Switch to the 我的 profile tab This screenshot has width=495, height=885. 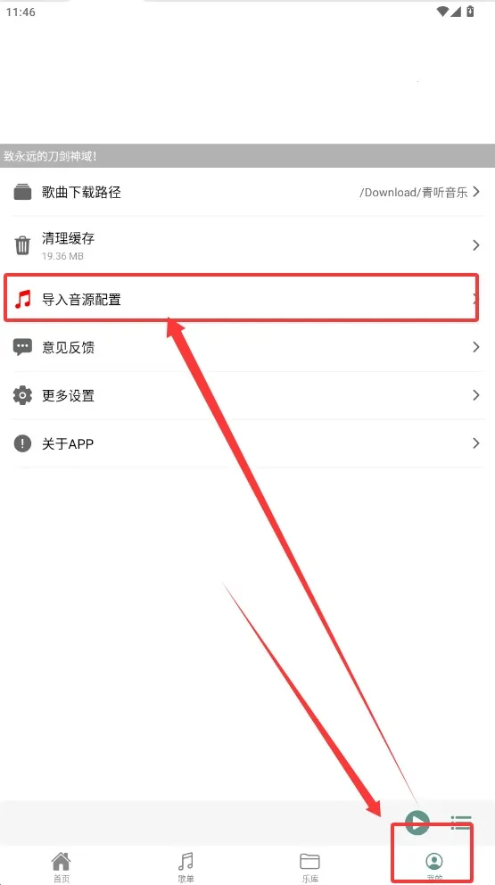pos(434,866)
